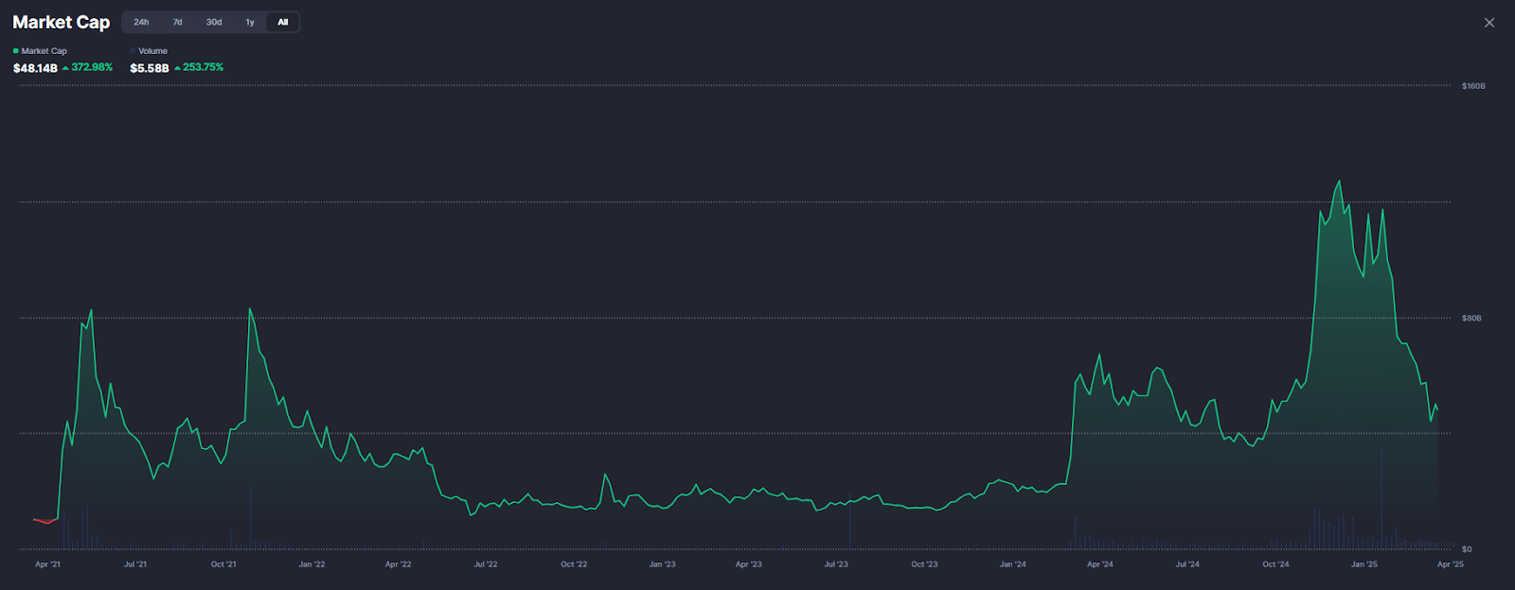Click the $48.14B market cap value
Screen dimensions: 1515x590
[x=35, y=68]
